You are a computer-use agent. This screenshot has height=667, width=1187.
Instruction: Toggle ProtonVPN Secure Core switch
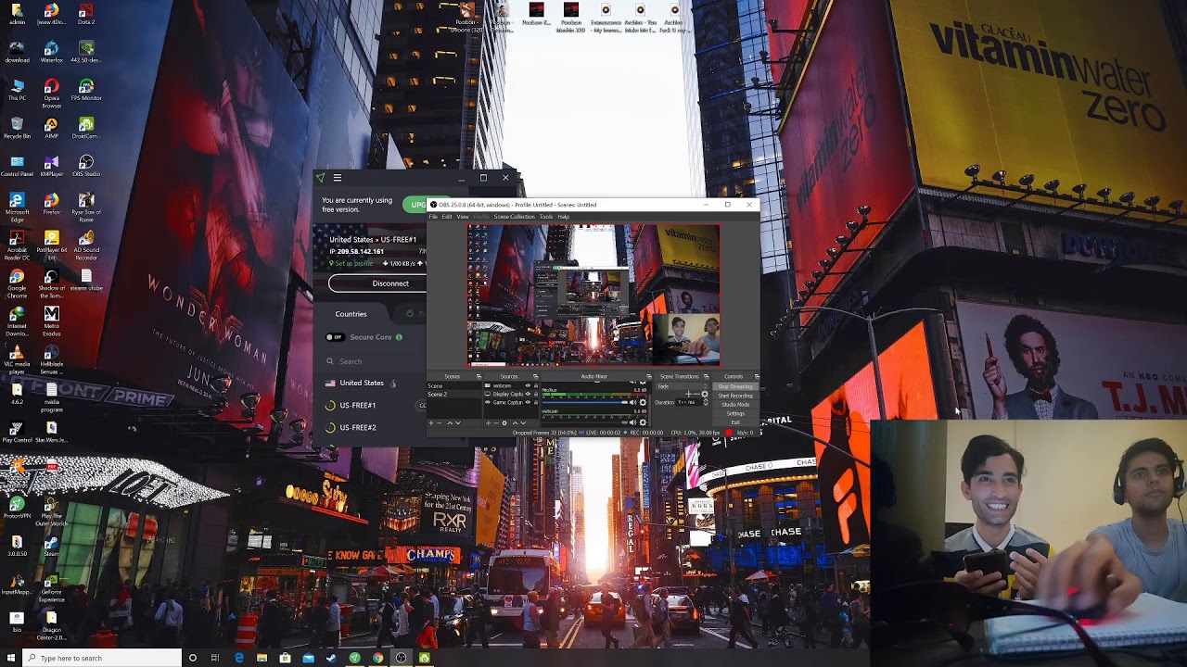point(335,337)
